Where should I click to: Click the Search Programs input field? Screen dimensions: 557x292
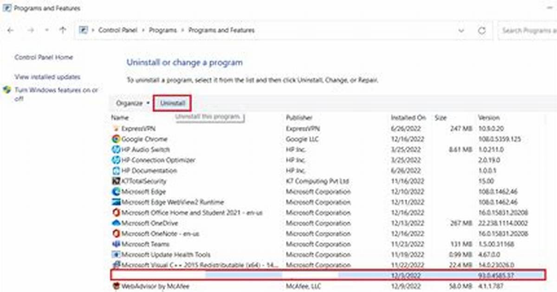tap(529, 30)
